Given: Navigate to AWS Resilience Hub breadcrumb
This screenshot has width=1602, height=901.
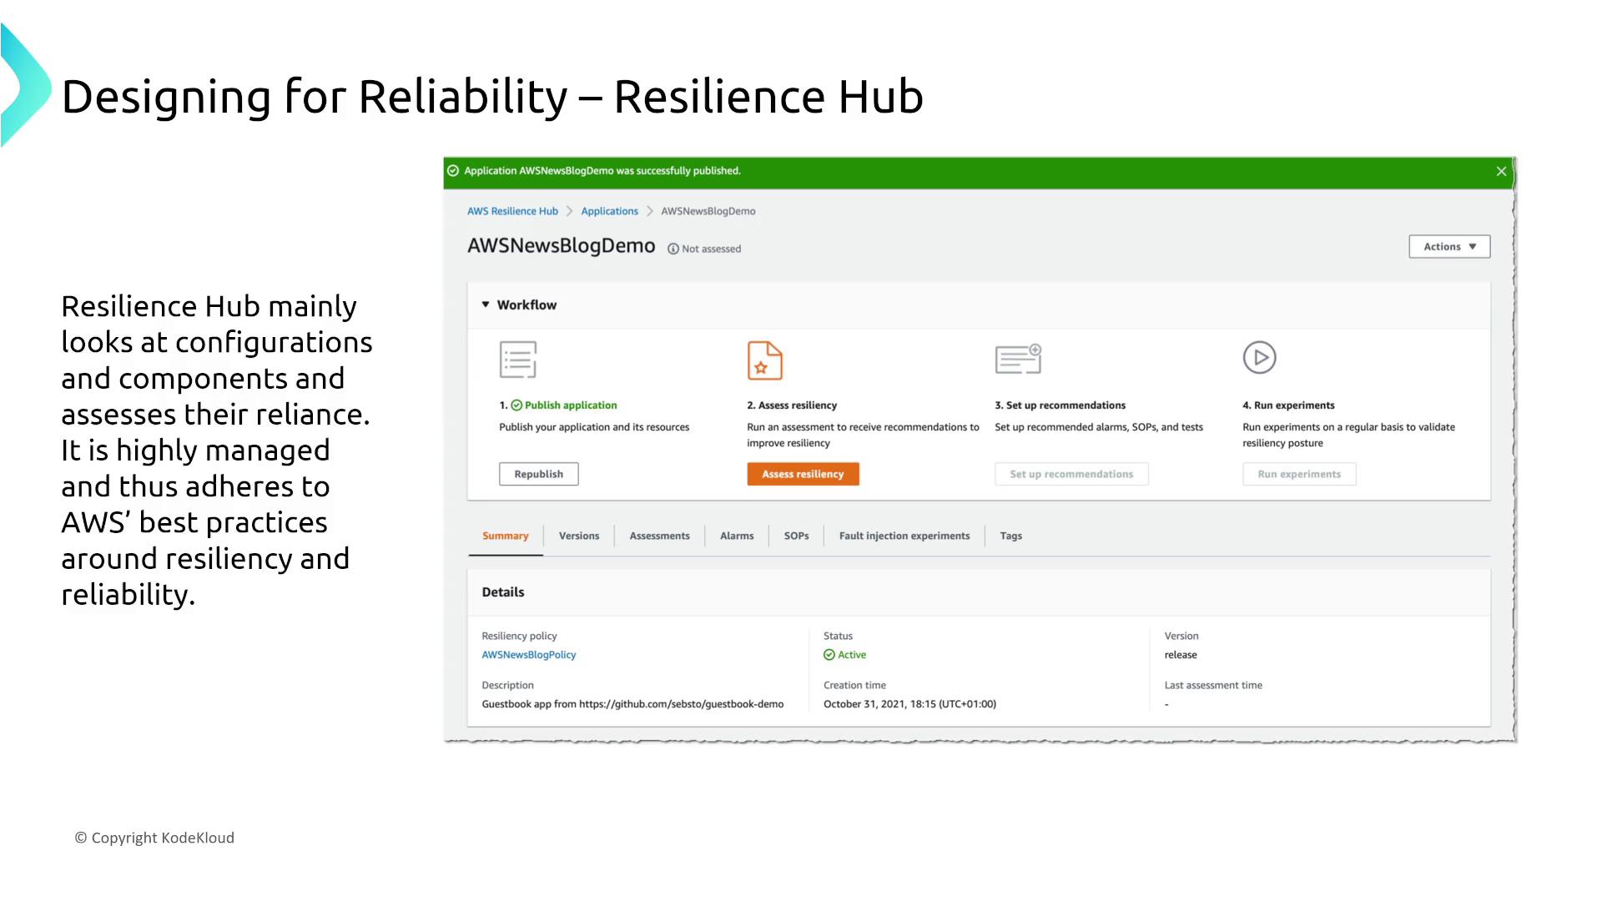Looking at the screenshot, I should tap(512, 211).
